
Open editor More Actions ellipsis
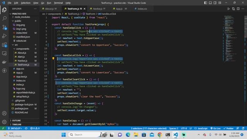pyautogui.click(x=243, y=9)
